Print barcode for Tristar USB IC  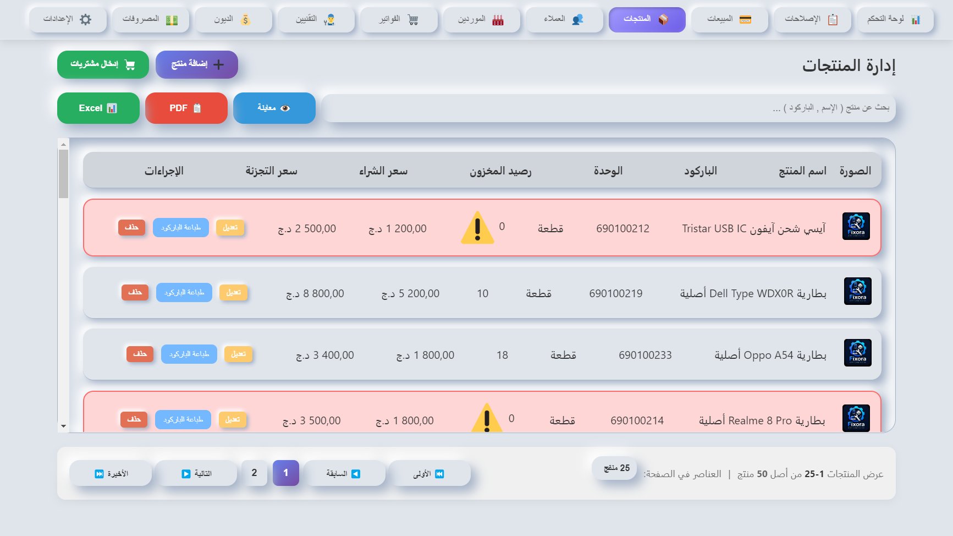click(181, 227)
